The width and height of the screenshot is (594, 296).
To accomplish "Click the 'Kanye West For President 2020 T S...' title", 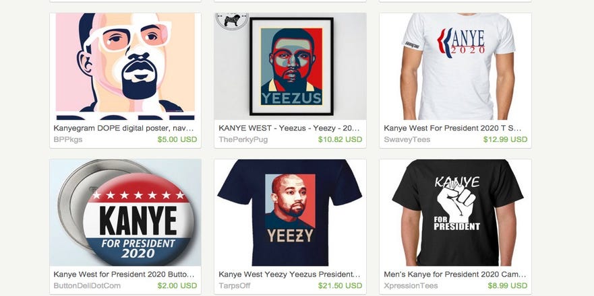I will click(x=452, y=128).
